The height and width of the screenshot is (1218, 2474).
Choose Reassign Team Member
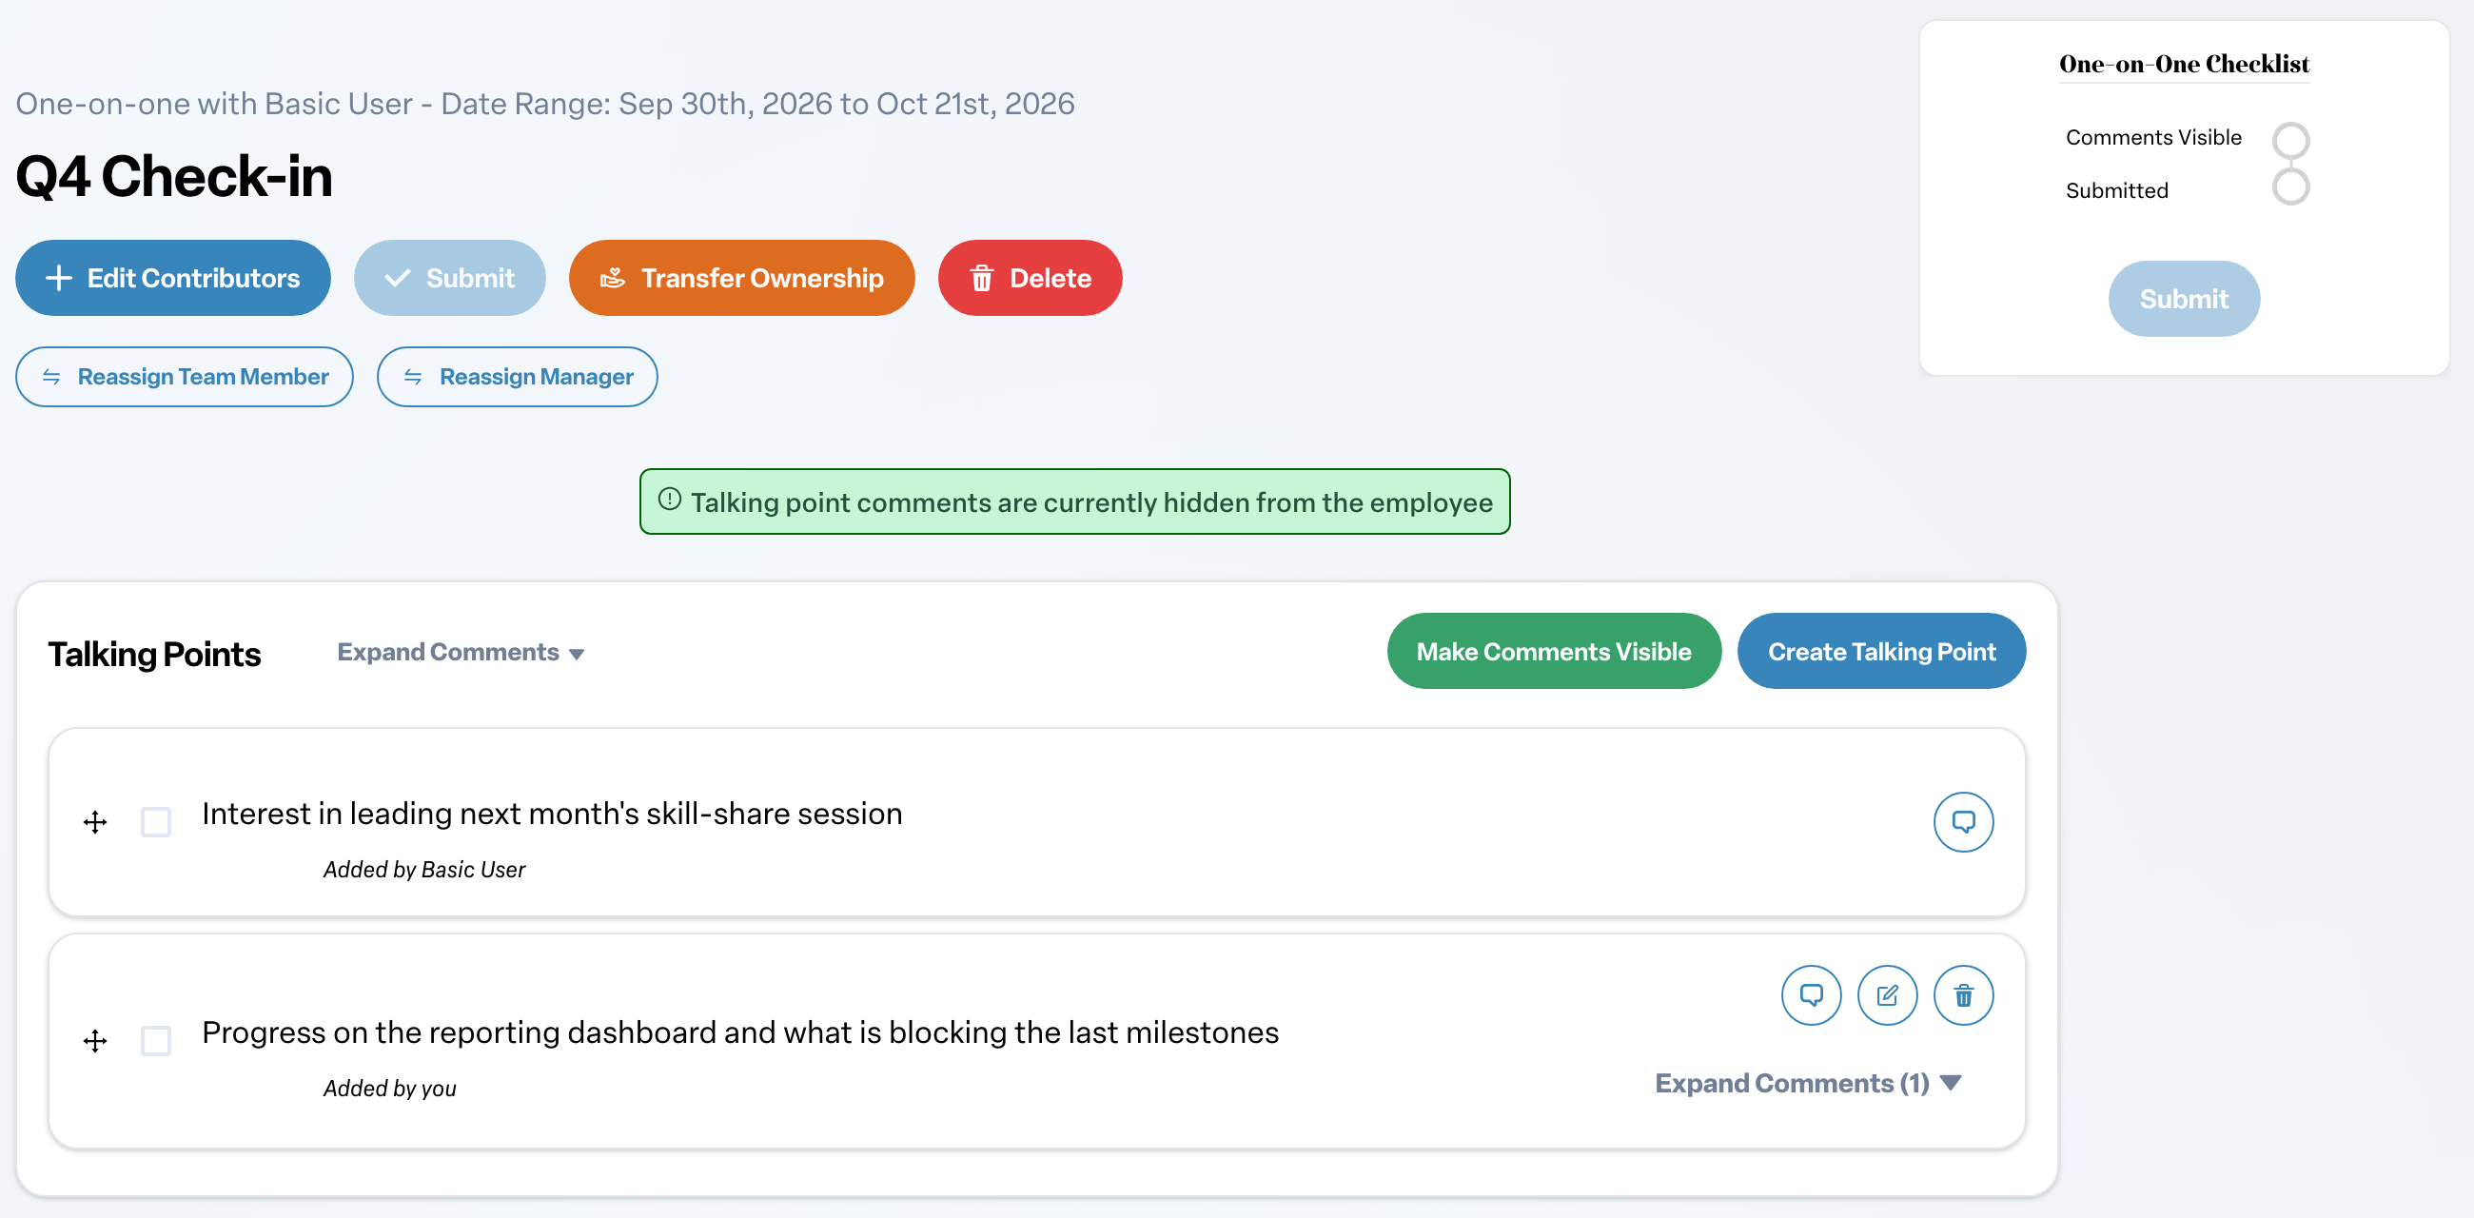click(185, 377)
